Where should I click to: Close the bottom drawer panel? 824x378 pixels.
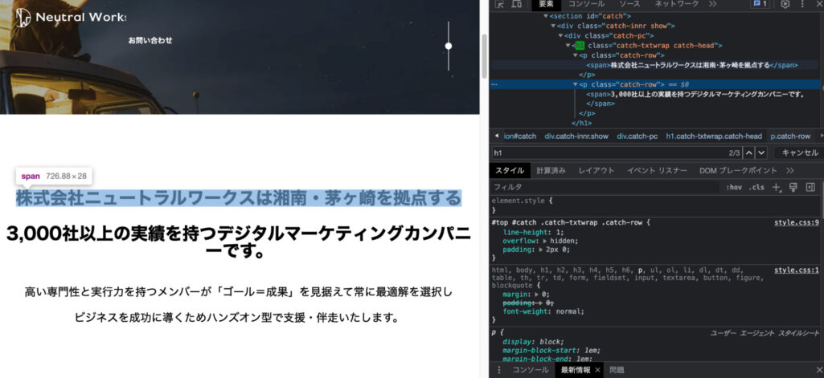pos(820,370)
